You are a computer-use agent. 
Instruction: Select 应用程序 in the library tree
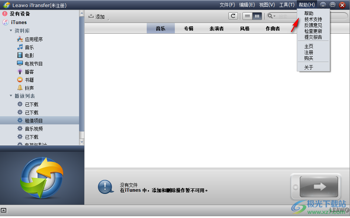coord(34,39)
